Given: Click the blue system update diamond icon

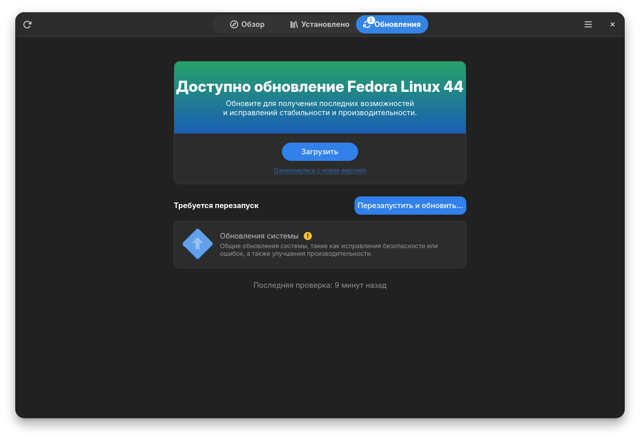Looking at the screenshot, I should 198,244.
